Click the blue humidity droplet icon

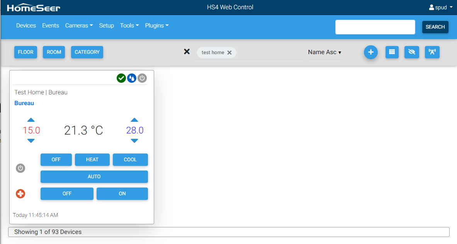pos(132,78)
